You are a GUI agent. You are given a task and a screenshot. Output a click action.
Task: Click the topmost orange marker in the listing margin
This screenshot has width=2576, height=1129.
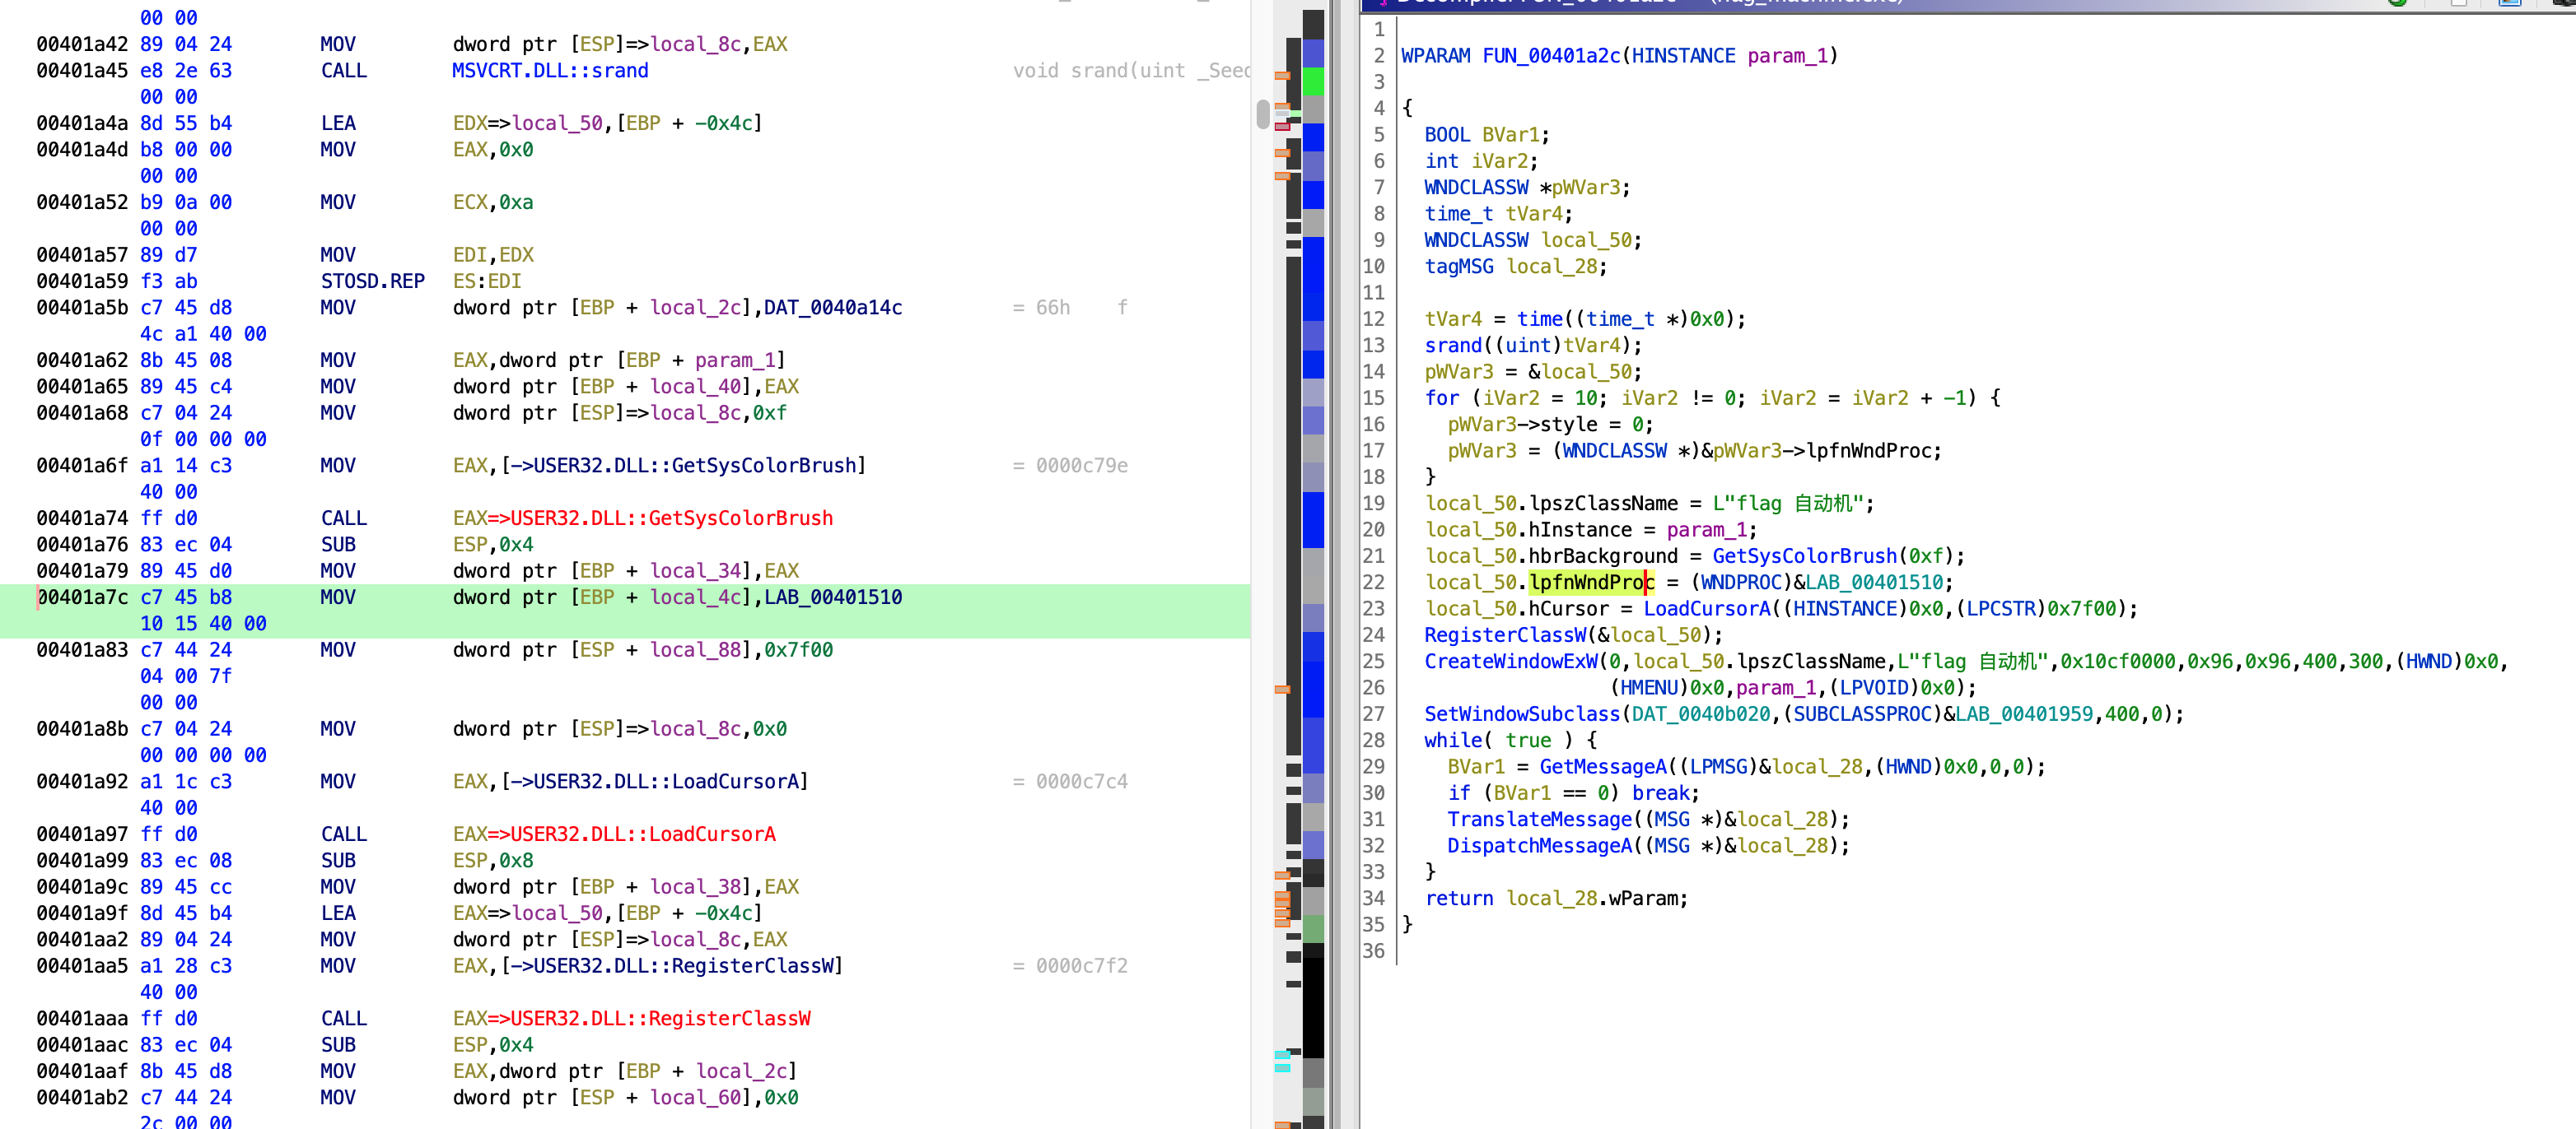point(1282,76)
